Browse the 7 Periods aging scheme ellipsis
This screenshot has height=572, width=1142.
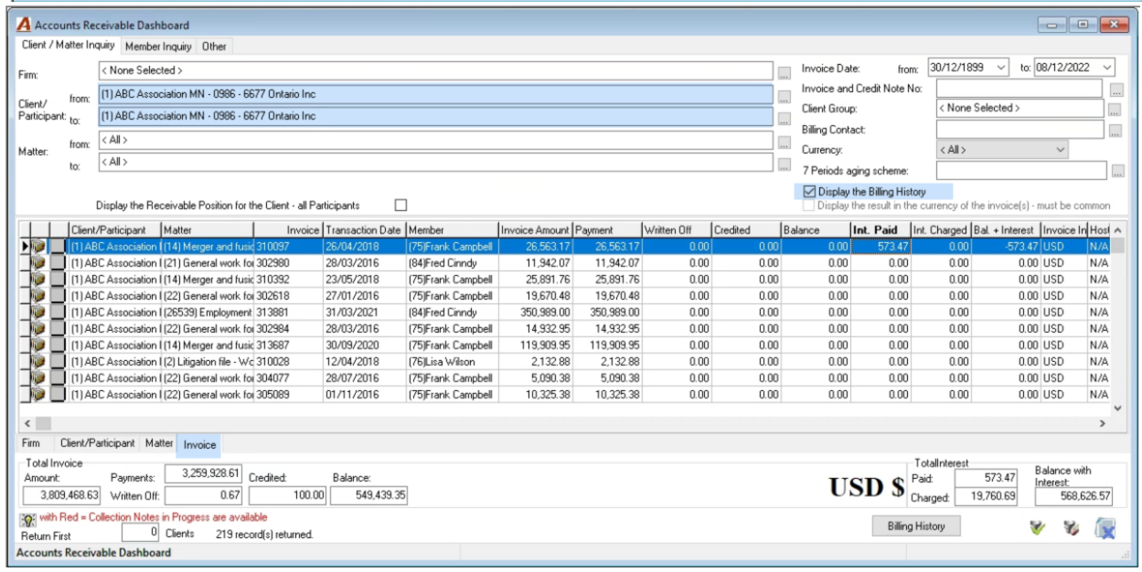(1117, 171)
